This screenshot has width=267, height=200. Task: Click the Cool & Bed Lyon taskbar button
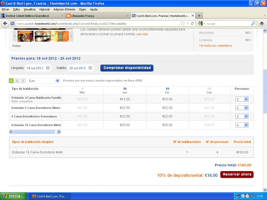coord(50,196)
